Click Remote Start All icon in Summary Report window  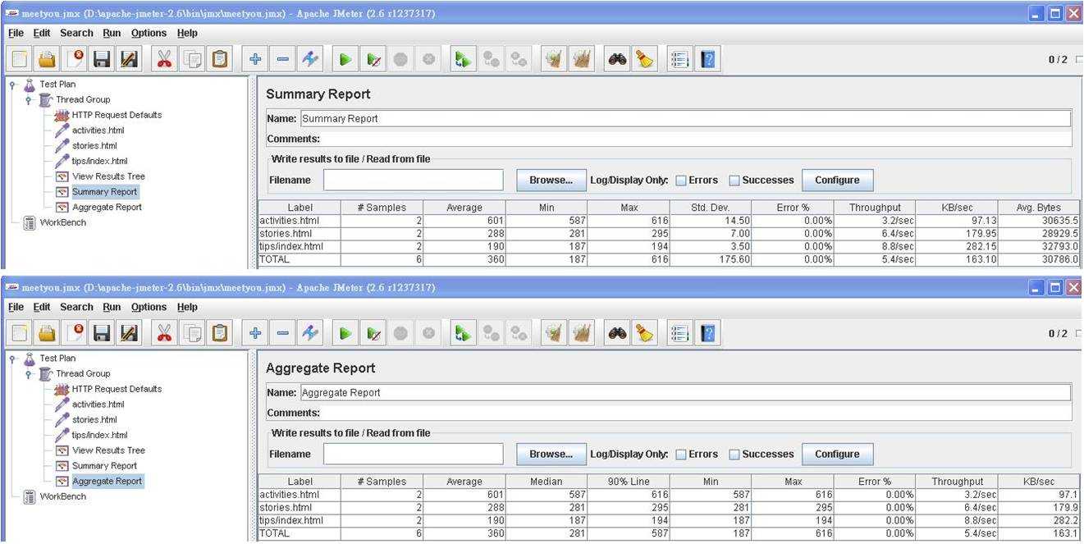[464, 59]
